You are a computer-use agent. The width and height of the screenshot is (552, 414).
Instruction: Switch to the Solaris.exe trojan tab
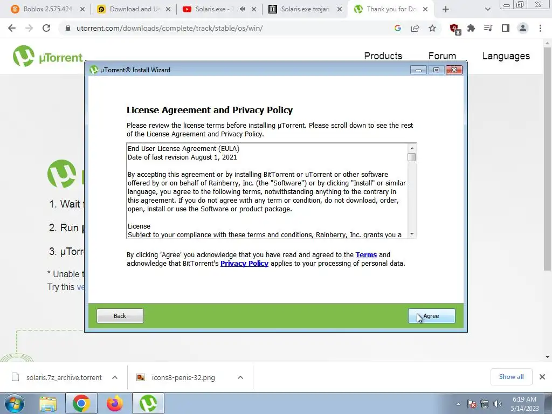click(305, 9)
